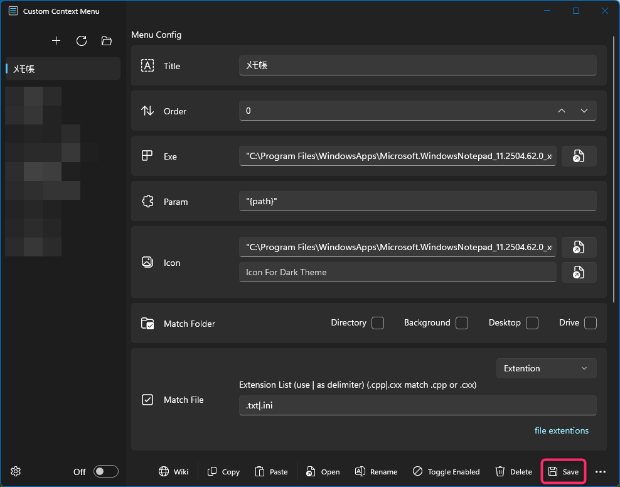Enable Background matching checkbox
The height and width of the screenshot is (487, 620).
pyautogui.click(x=462, y=323)
